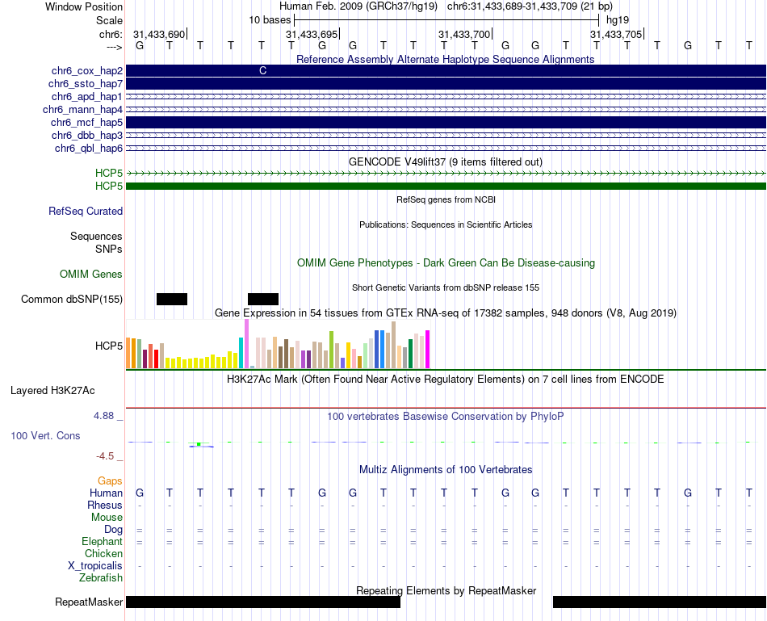Open Short Genetic Variants from dbSNP title
This screenshot has width=767, height=621.
(446, 287)
